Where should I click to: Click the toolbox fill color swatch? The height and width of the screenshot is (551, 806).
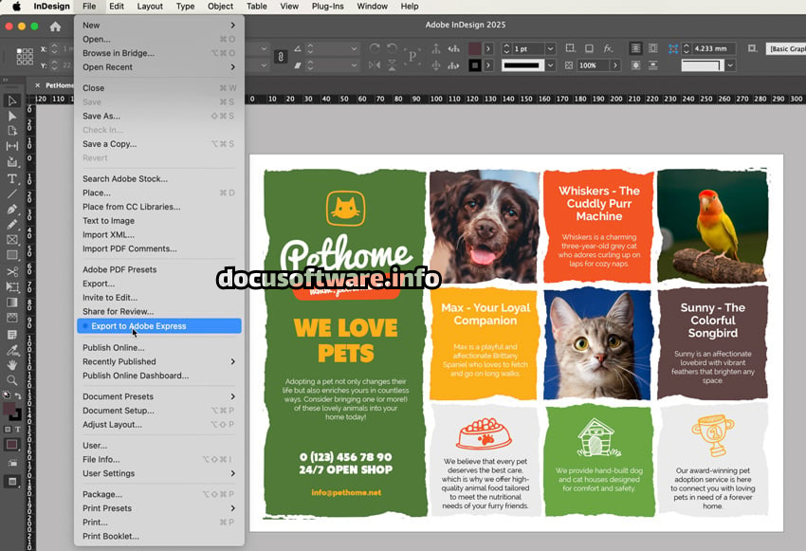pyautogui.click(x=9, y=409)
